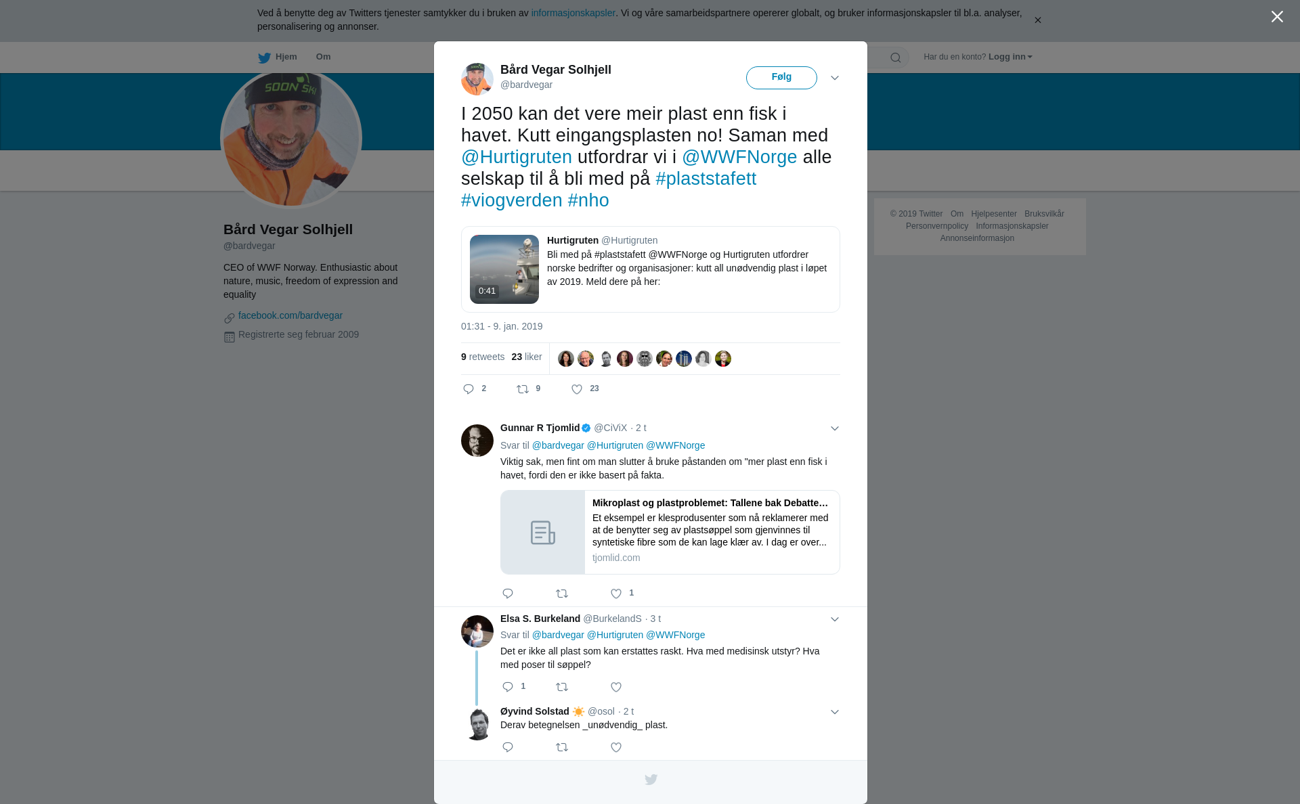Open the tjomlid.com Mikroplast article card

tap(670, 533)
